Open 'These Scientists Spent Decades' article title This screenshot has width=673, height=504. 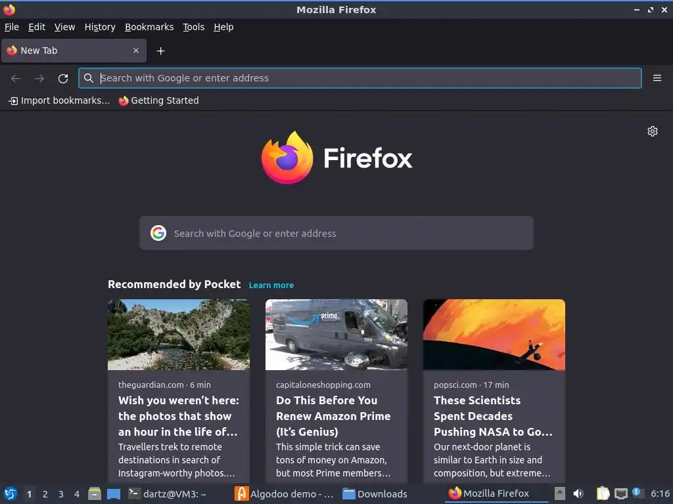493,415
